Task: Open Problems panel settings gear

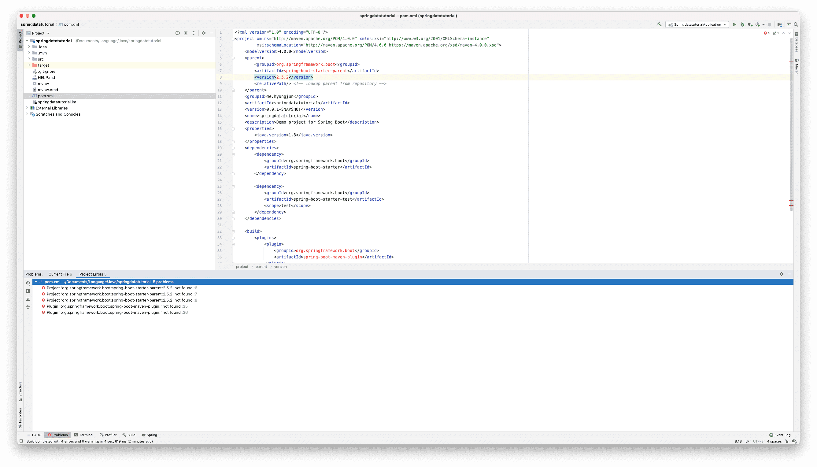Action: [x=782, y=274]
